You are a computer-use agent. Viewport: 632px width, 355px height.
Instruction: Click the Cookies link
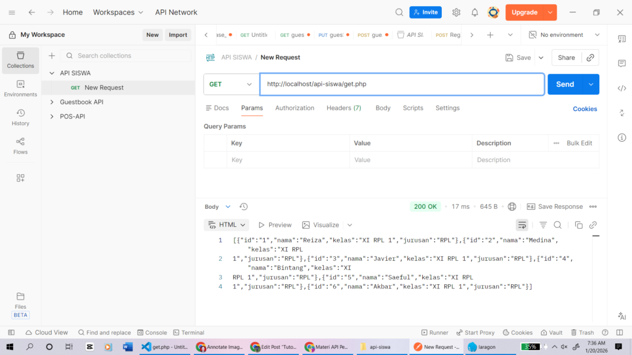[x=584, y=109]
